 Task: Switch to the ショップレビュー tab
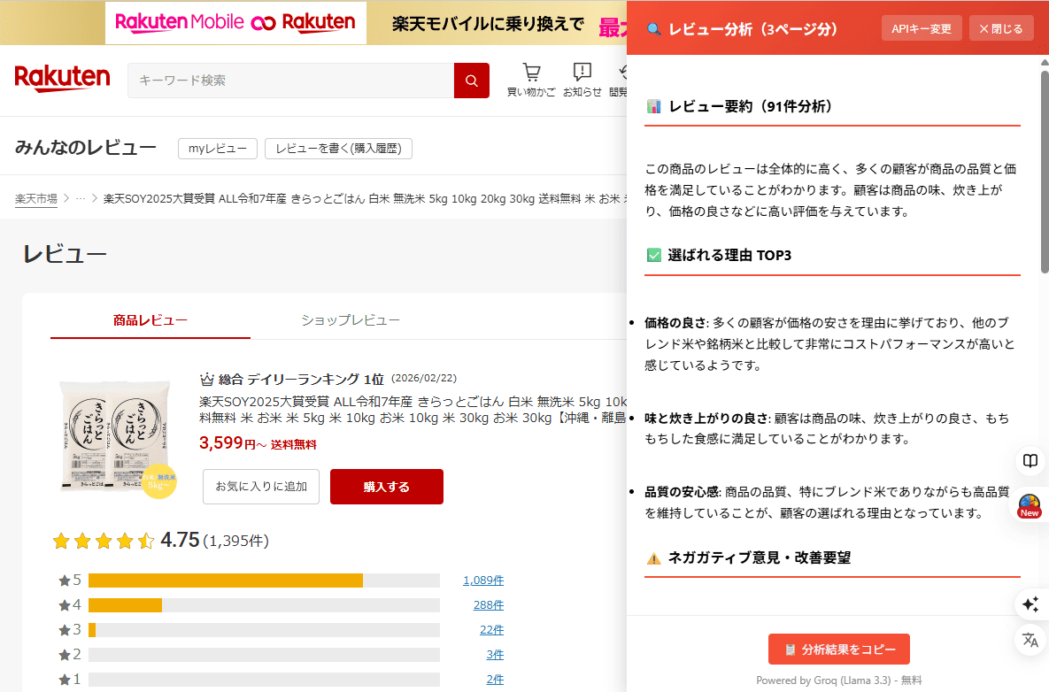click(x=351, y=319)
